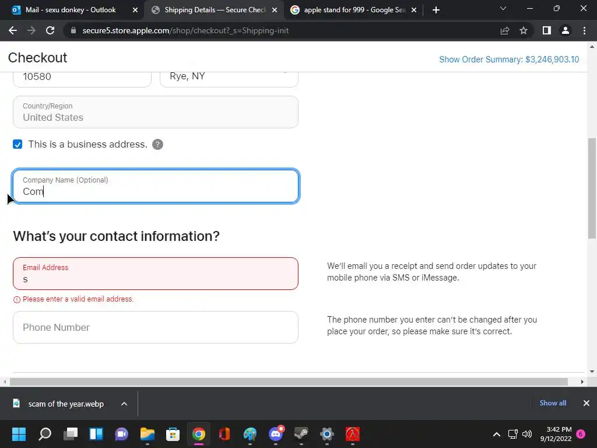The width and height of the screenshot is (597, 448).
Task: Click scroll right arrow on horizontal scrollbar
Action: (x=582, y=381)
